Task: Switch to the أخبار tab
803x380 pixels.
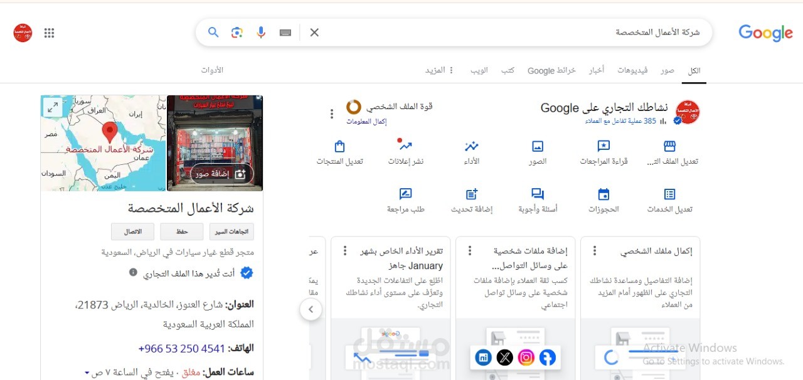Action: pos(596,70)
